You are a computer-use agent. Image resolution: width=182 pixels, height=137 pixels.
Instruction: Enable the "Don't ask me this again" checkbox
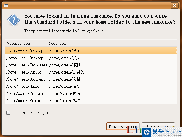point(8,113)
